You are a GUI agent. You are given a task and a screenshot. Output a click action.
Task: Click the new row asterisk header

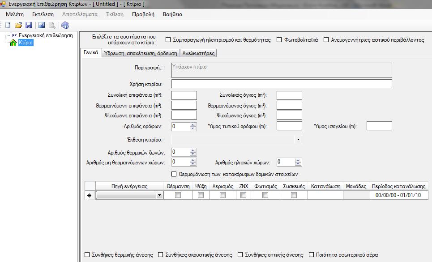pos(90,195)
